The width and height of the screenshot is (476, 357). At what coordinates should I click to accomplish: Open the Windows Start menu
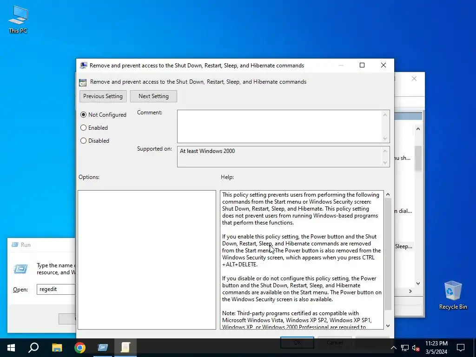[x=11, y=348]
